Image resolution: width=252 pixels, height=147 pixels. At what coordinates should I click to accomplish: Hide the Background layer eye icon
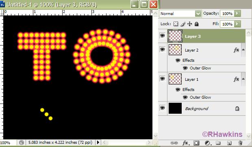[x=162, y=108]
